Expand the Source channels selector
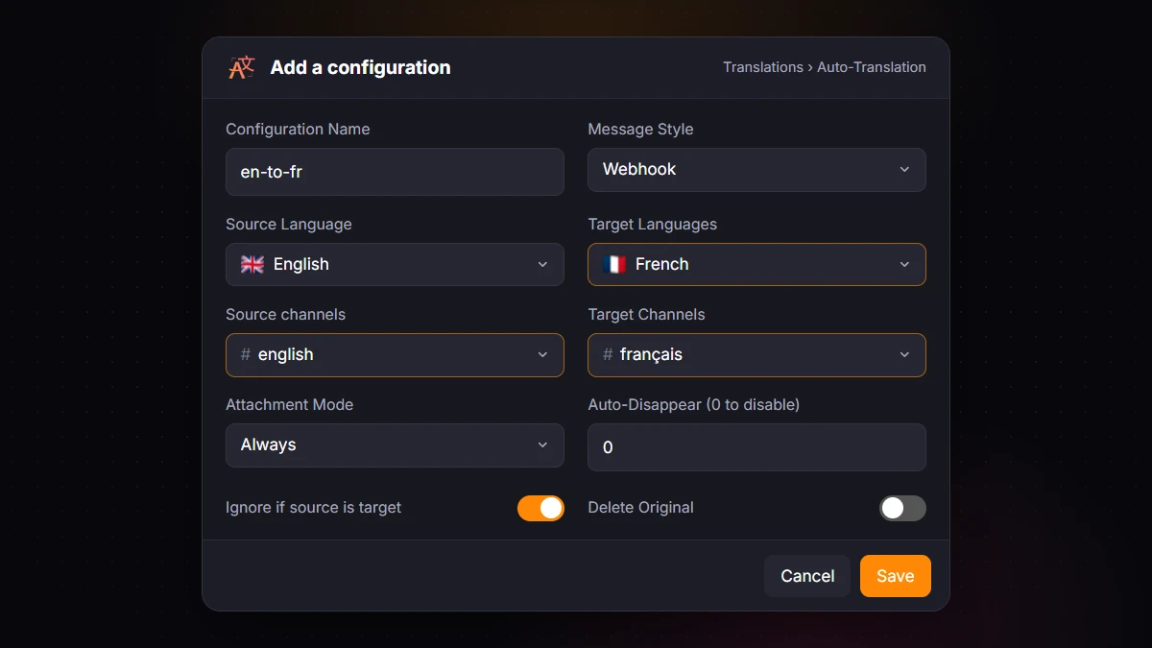The width and height of the screenshot is (1152, 648). [x=395, y=354]
